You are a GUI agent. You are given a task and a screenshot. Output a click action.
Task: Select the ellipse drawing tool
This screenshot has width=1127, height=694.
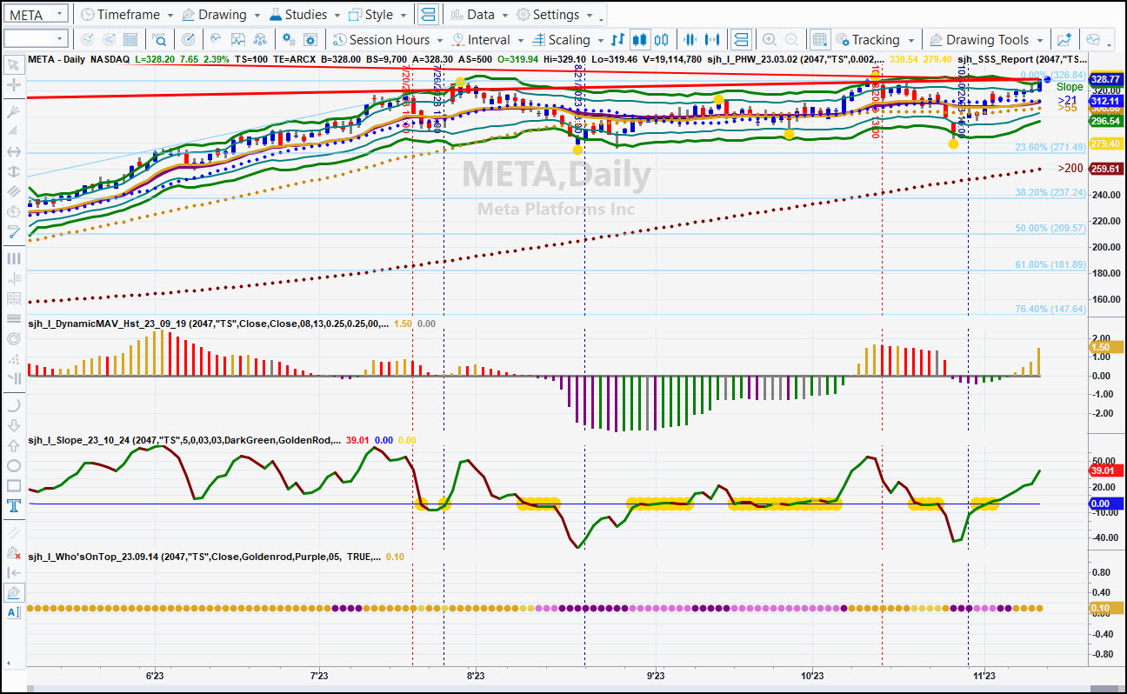[13, 465]
